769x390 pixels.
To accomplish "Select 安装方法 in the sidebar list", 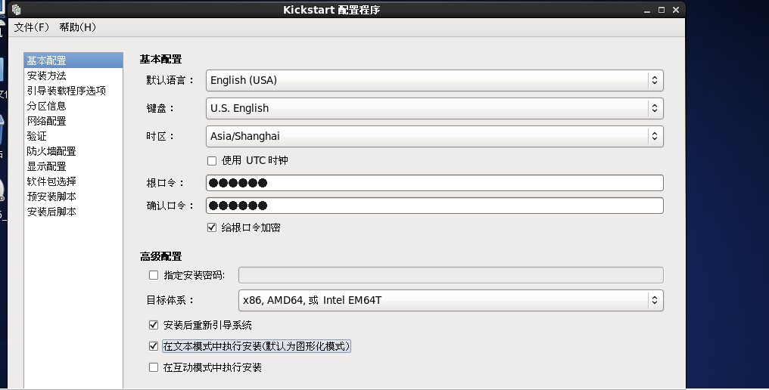I will click(46, 76).
